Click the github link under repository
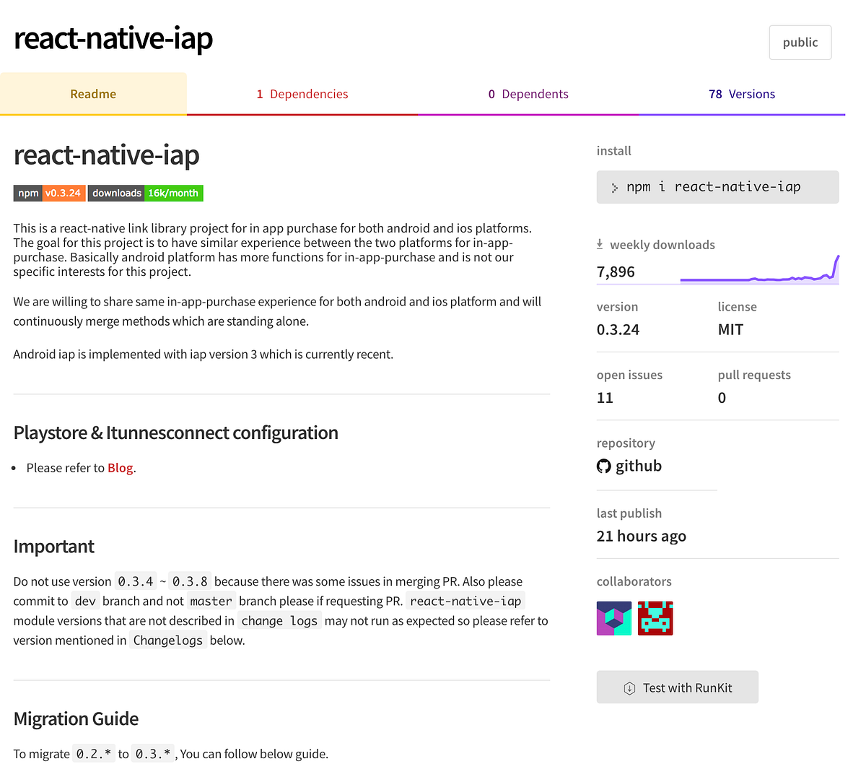The image size is (866, 777). point(639,466)
